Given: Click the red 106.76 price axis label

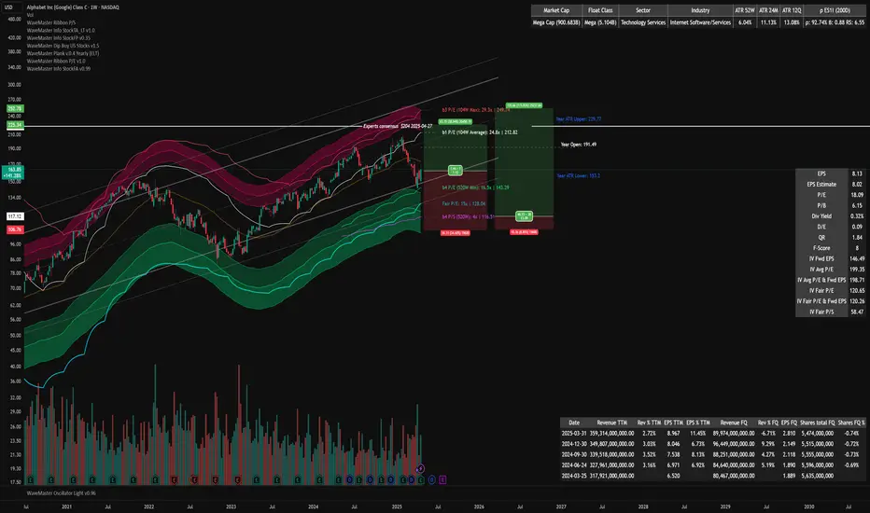Looking at the screenshot, I should 14,229.
